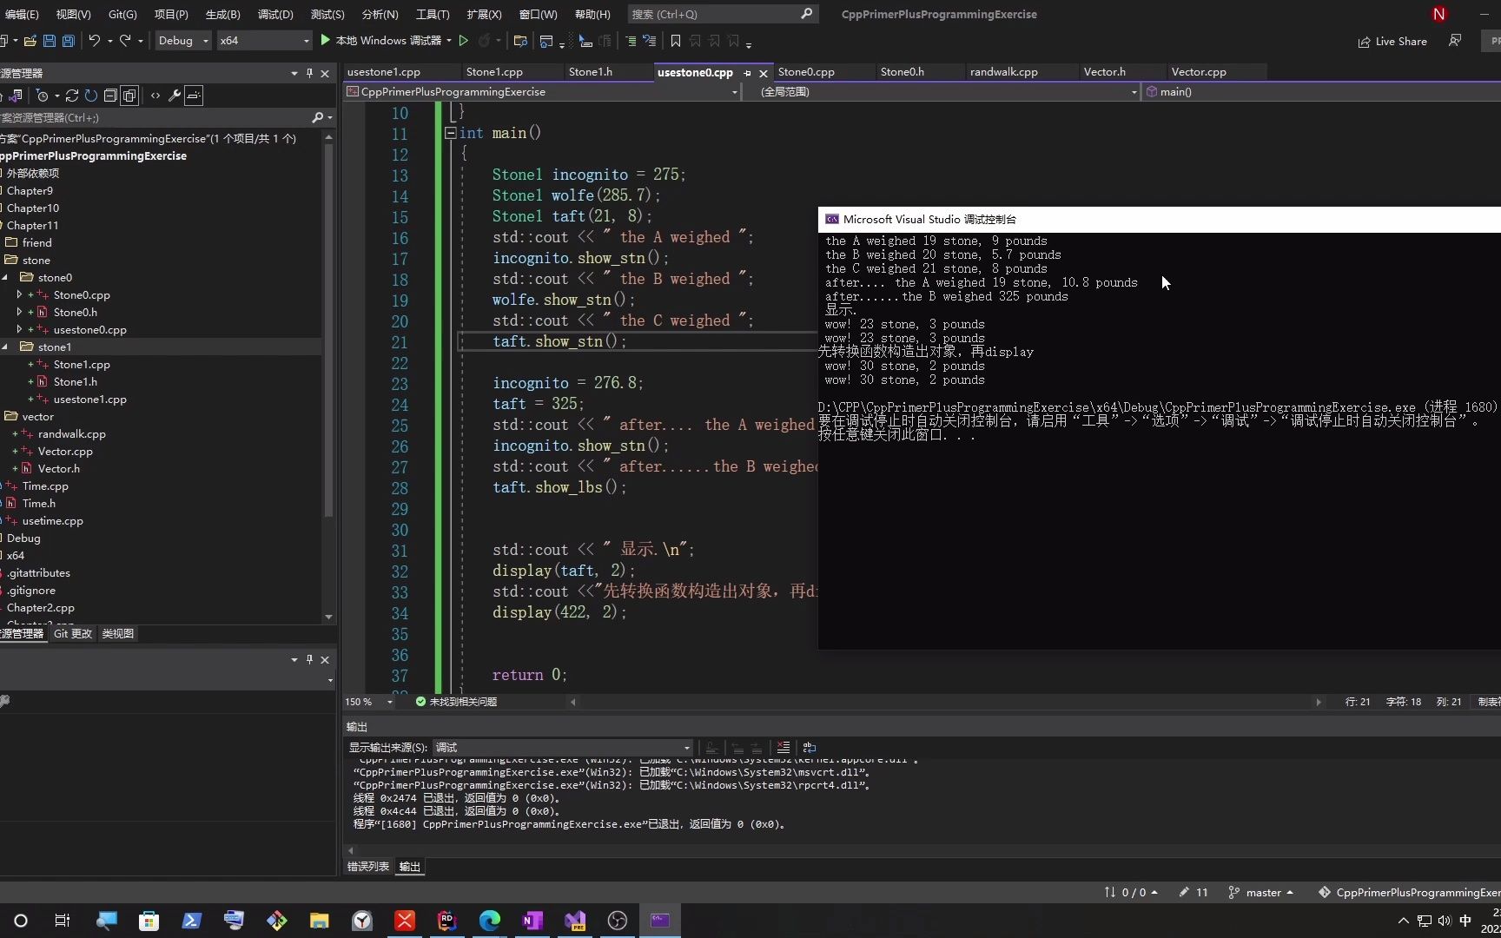
Task: Expand the Stone0.cpp node
Action: [19, 295]
